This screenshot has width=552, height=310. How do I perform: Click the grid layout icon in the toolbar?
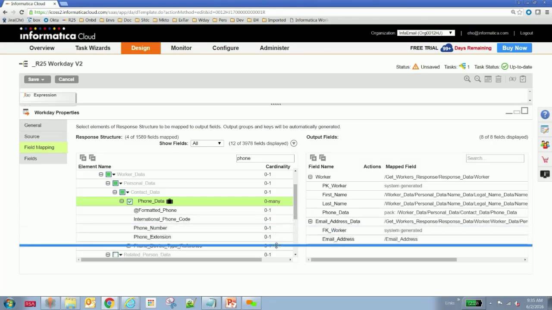click(488, 79)
